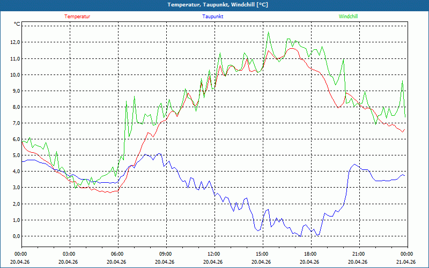
Task: Select the 21.04.26 date label
Action: [x=406, y=262]
